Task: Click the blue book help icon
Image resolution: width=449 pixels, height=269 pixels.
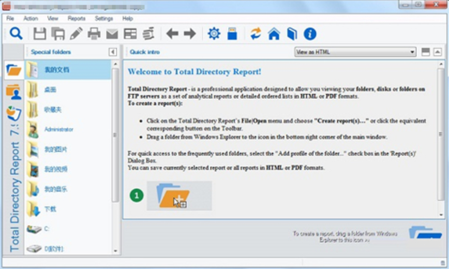Action: click(292, 34)
